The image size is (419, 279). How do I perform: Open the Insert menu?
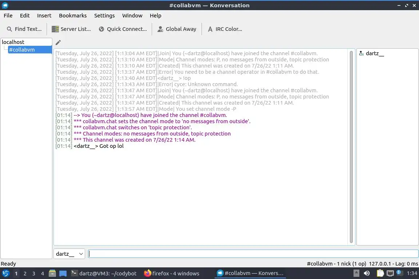coord(44,16)
